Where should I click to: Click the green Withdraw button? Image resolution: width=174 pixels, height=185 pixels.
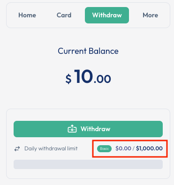tap(88, 129)
